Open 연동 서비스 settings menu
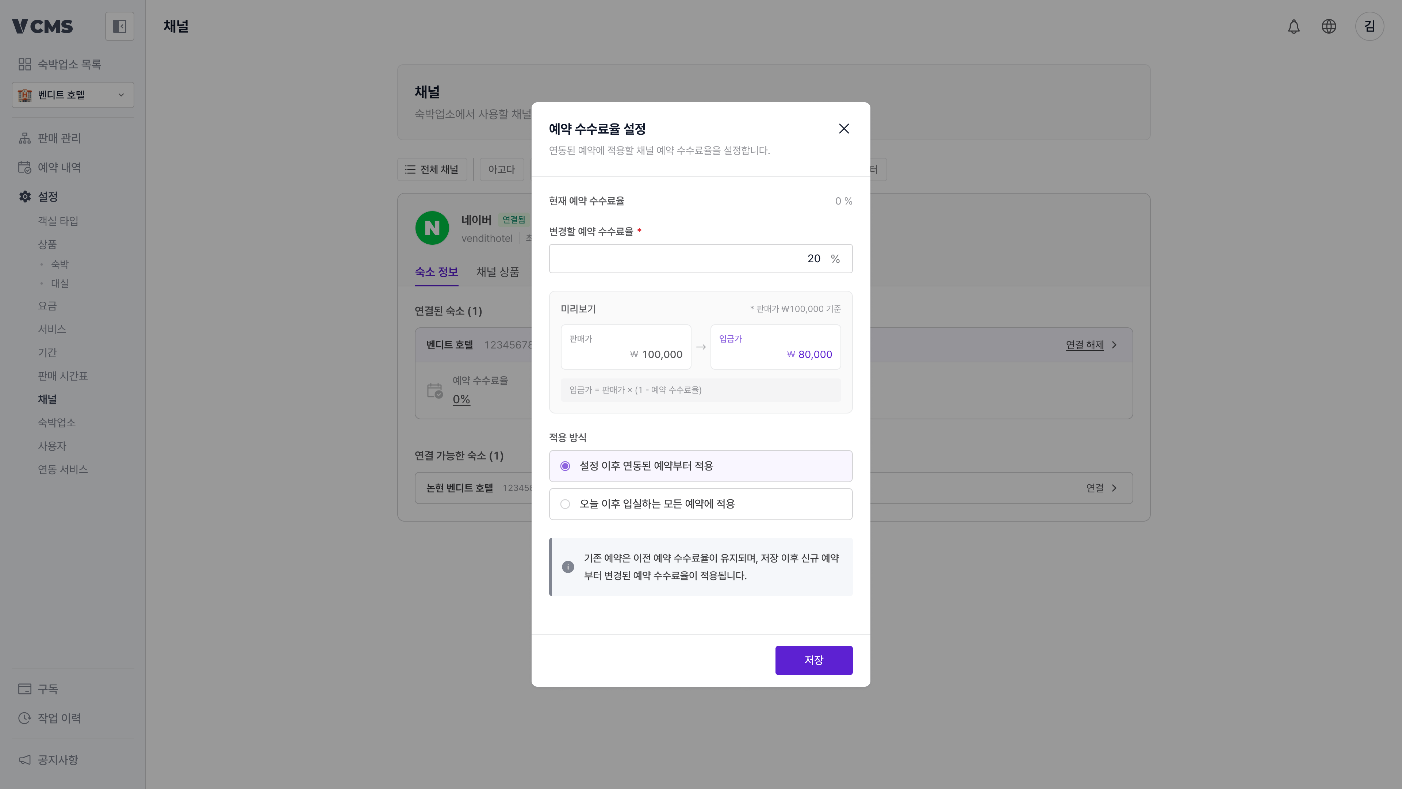This screenshot has height=789, width=1402. point(62,469)
